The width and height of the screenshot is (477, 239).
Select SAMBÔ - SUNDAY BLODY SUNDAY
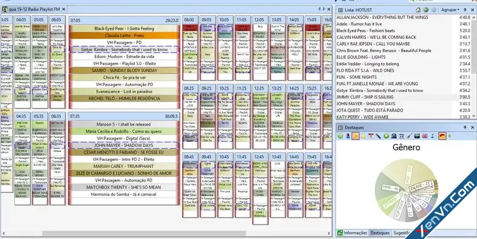coord(124,71)
